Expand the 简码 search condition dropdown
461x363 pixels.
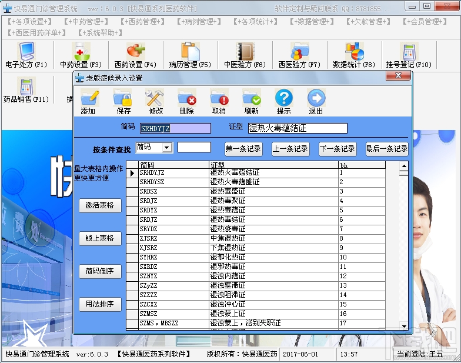point(167,147)
